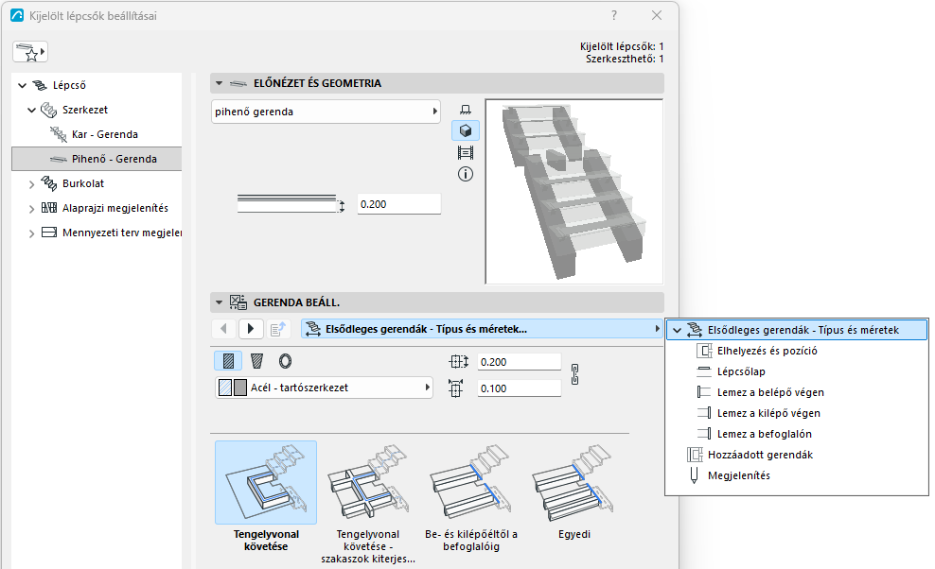Open Elsődleges gerendák page selector dropdown
Image resolution: width=935 pixels, height=569 pixels.
483,329
